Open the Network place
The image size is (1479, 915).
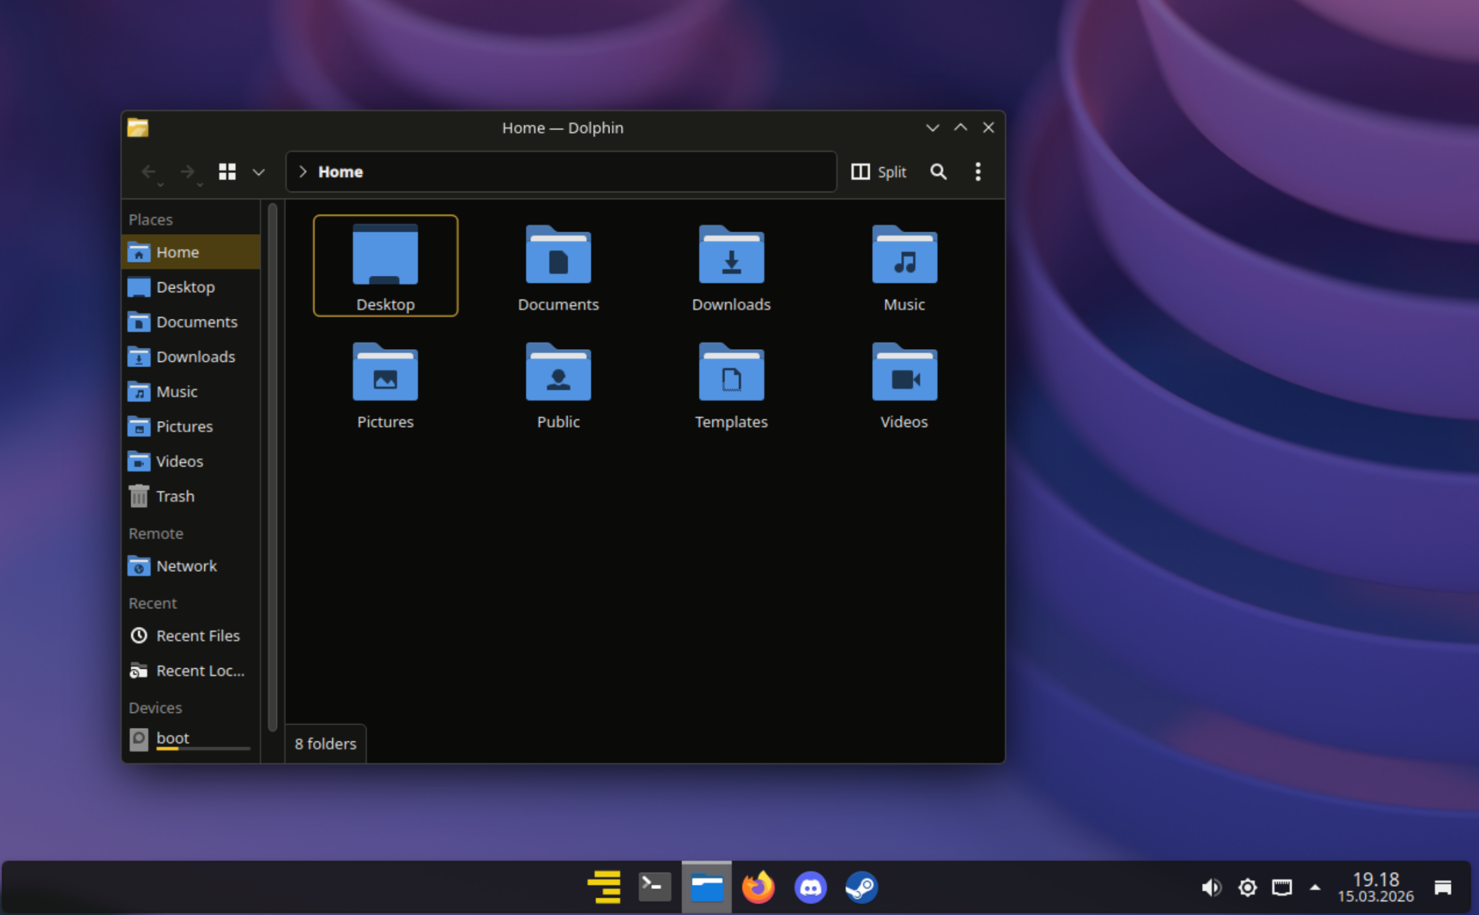[x=186, y=566]
